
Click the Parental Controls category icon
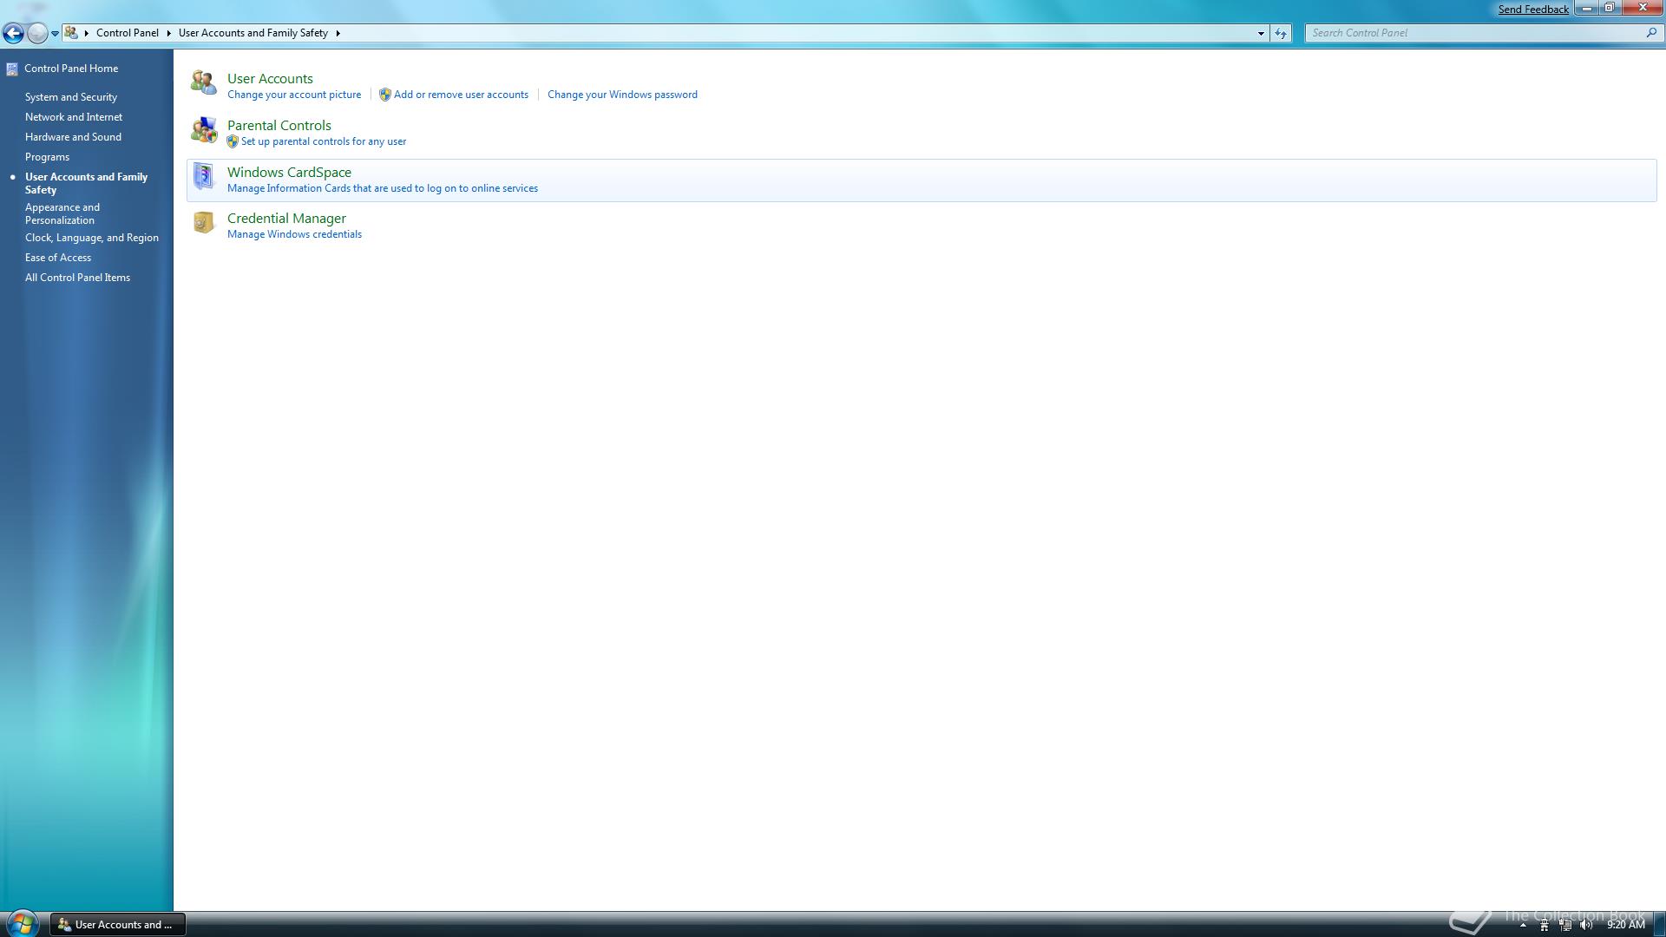[204, 129]
